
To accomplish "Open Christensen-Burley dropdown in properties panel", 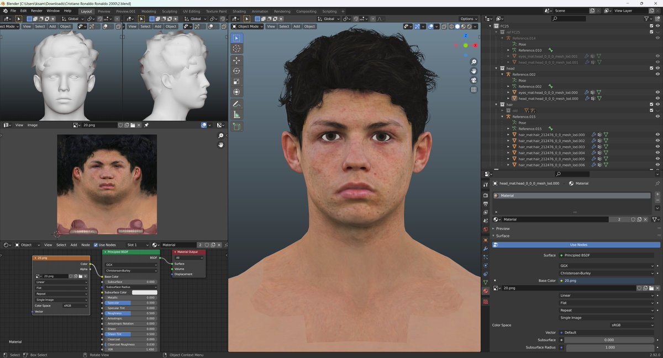I will 607,273.
